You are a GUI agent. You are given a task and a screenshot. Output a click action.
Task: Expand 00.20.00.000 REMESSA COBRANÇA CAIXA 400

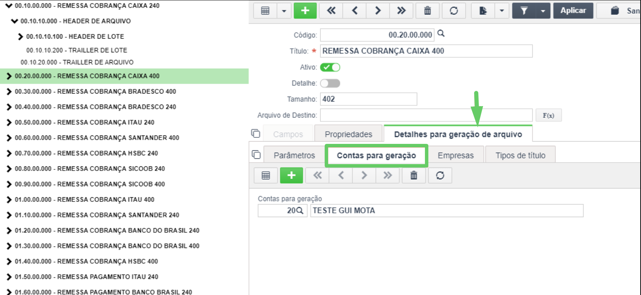9,76
